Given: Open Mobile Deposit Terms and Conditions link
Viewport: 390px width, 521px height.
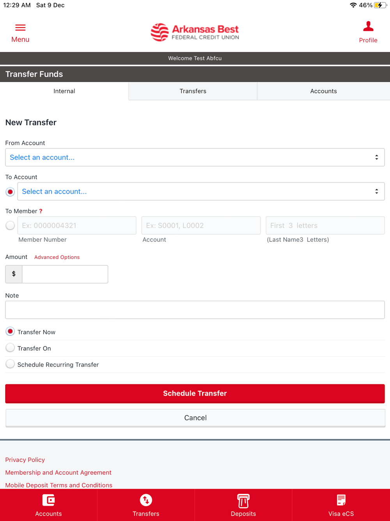Looking at the screenshot, I should [59, 485].
